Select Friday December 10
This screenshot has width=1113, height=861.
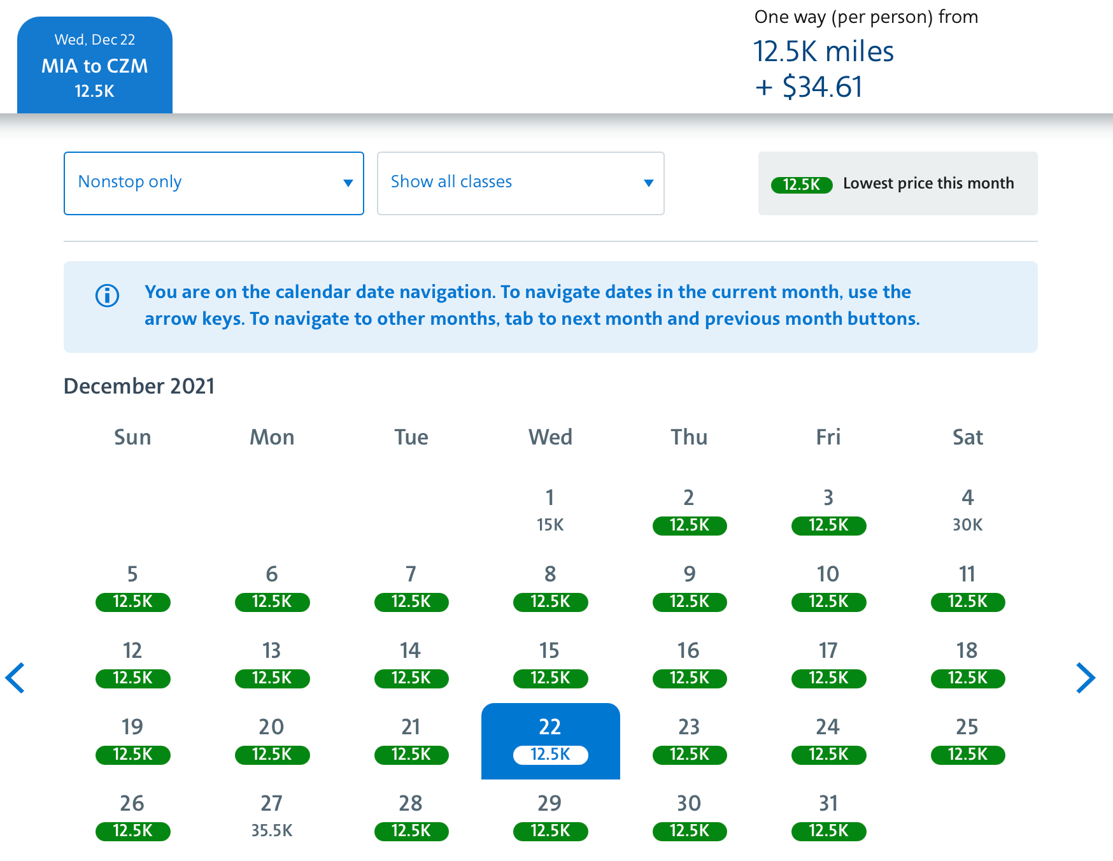828,588
